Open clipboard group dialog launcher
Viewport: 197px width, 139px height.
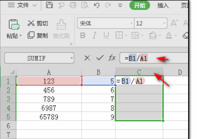click(71, 44)
